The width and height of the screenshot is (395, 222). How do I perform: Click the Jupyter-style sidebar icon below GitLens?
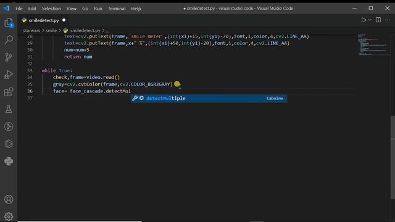click(9, 144)
